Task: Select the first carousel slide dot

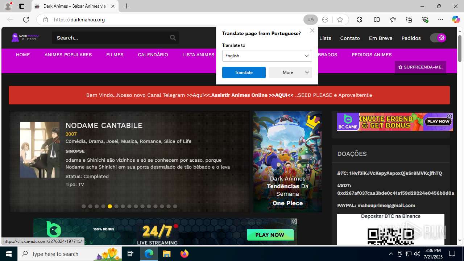Action: click(x=84, y=206)
